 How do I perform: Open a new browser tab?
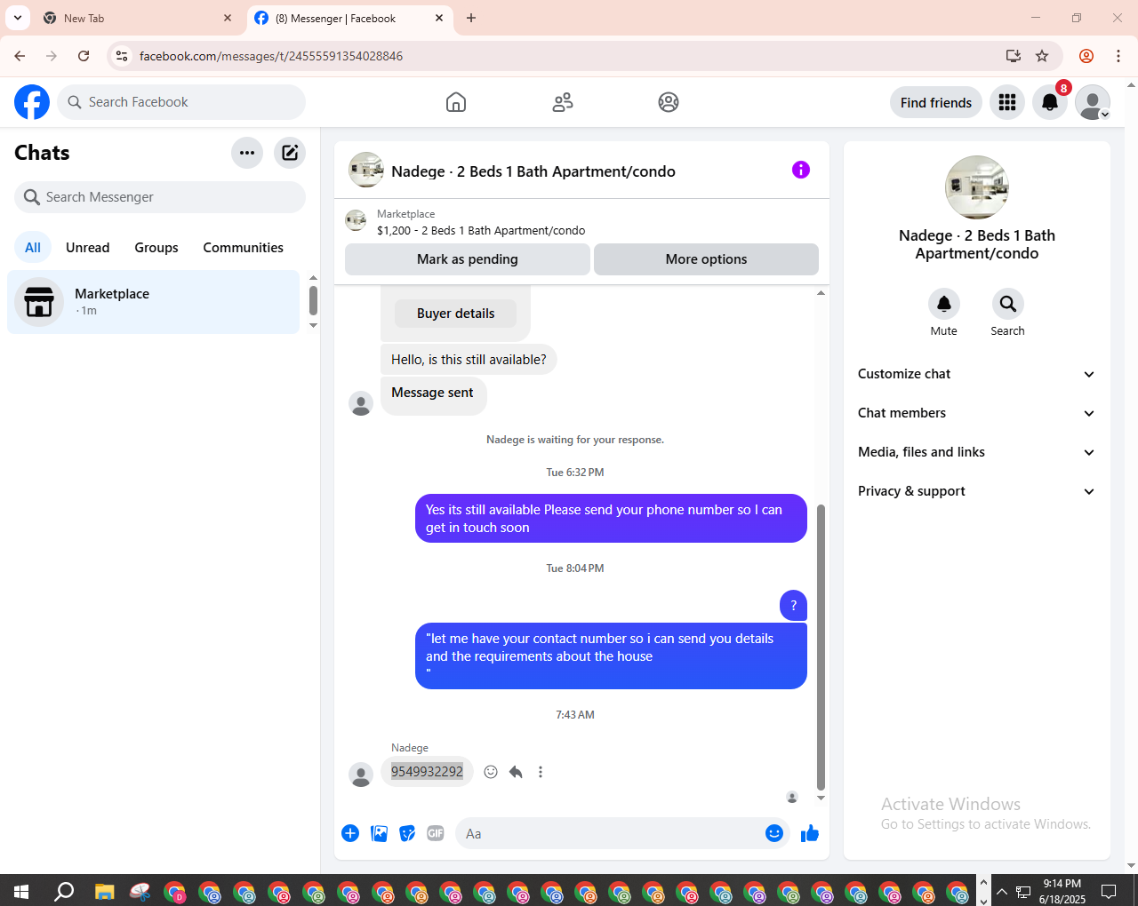coord(471,18)
